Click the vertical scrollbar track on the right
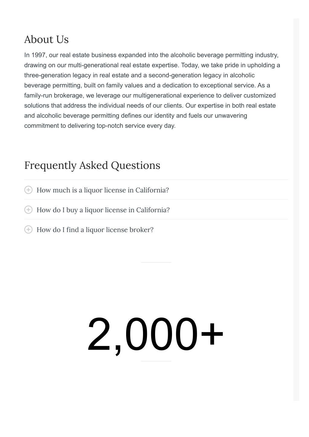 click(x=296, y=209)
